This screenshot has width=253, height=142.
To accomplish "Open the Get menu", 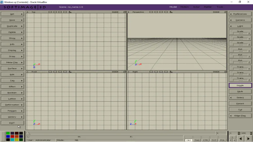I will (12, 14).
